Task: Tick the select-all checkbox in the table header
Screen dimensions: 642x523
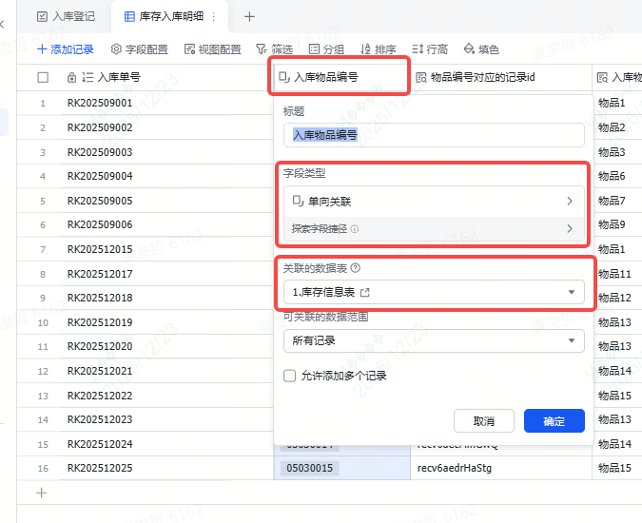Action: [43, 77]
